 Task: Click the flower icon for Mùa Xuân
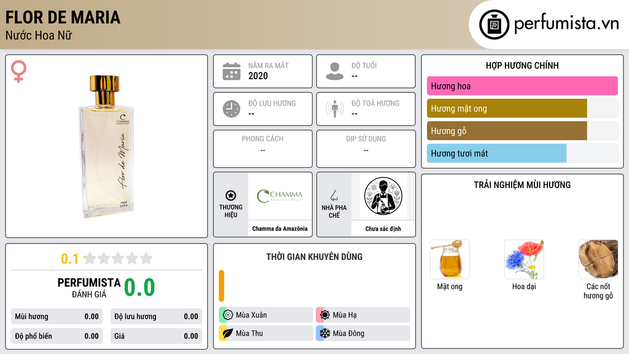[x=228, y=315]
